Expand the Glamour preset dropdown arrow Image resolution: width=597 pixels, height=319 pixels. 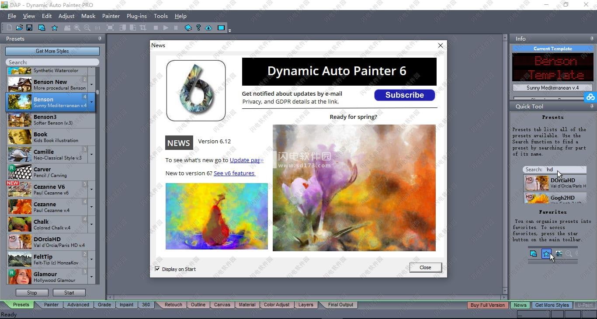[x=91, y=277]
